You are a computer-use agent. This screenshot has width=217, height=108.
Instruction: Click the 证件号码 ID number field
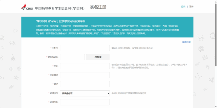tap(85, 102)
